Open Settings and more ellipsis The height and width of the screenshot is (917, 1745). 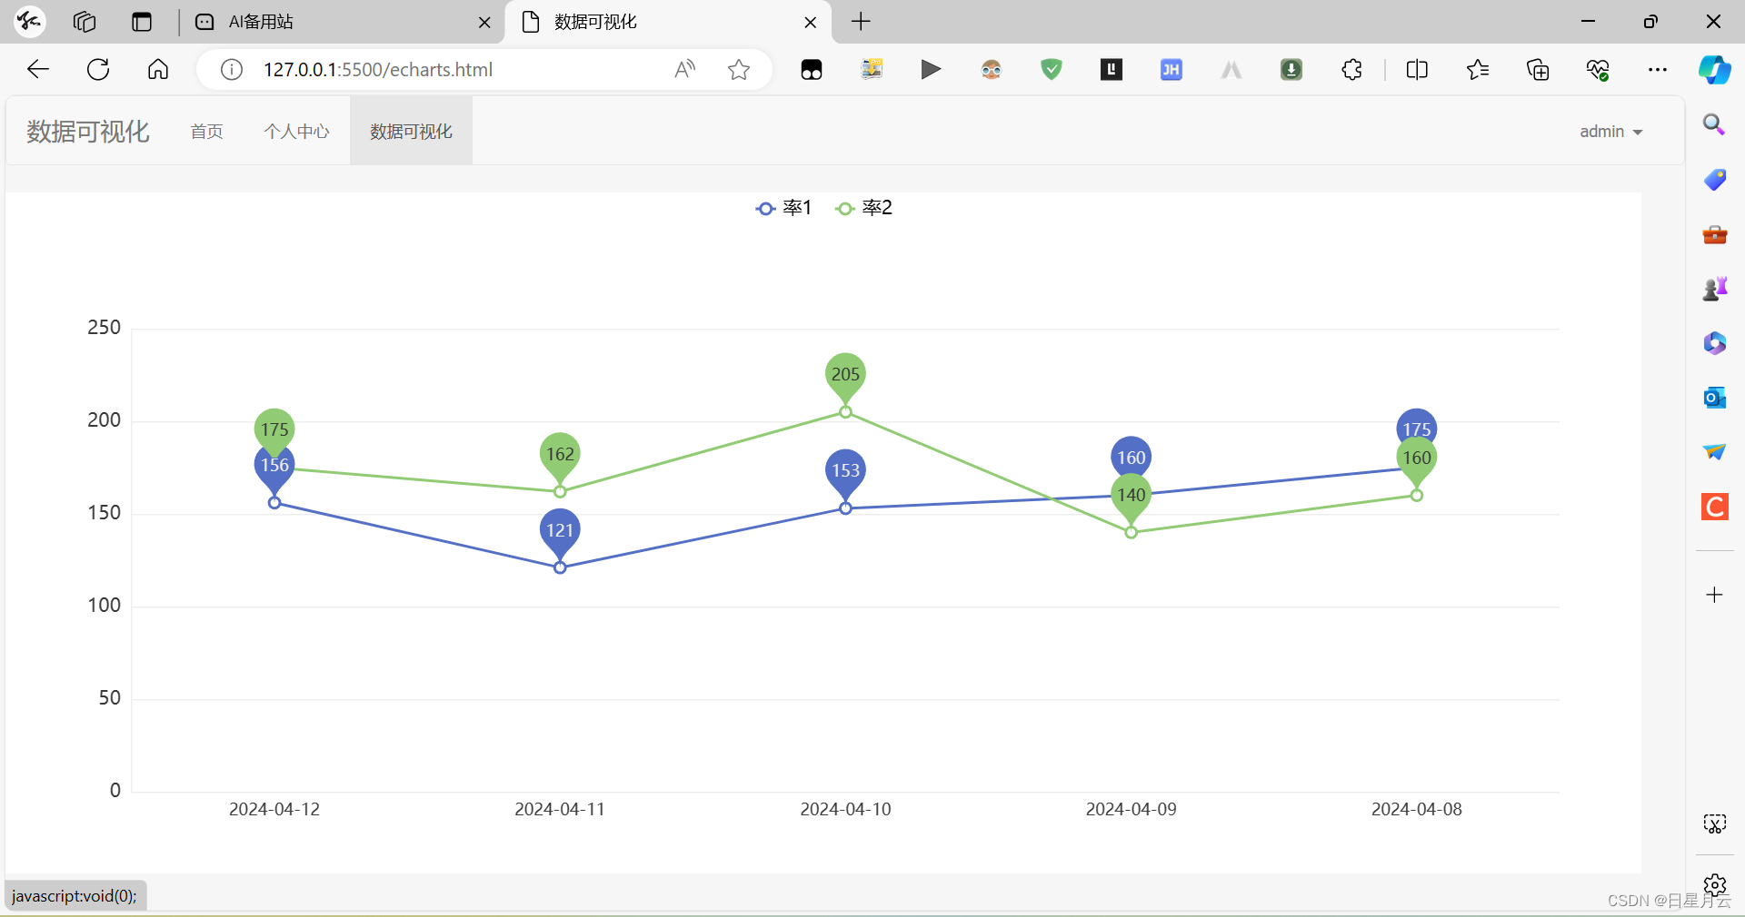click(x=1658, y=70)
